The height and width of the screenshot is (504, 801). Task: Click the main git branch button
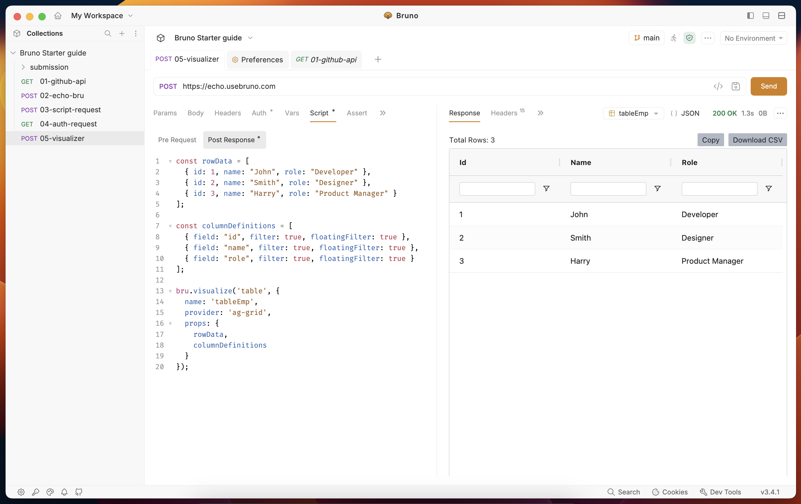click(x=646, y=38)
